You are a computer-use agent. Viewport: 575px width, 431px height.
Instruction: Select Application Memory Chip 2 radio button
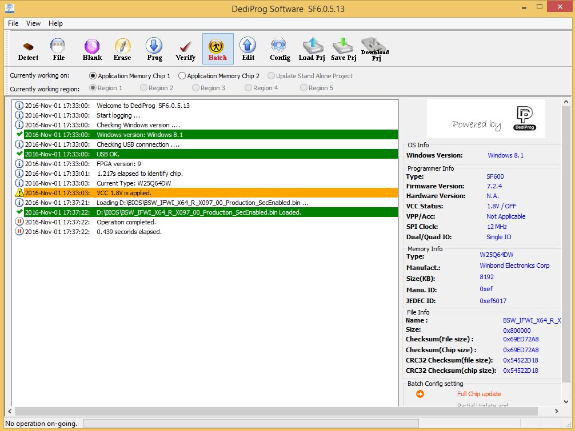click(x=182, y=76)
